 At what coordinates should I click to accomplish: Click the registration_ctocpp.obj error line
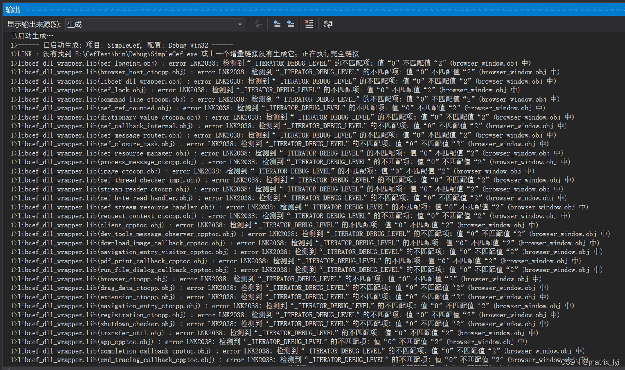[285, 316]
